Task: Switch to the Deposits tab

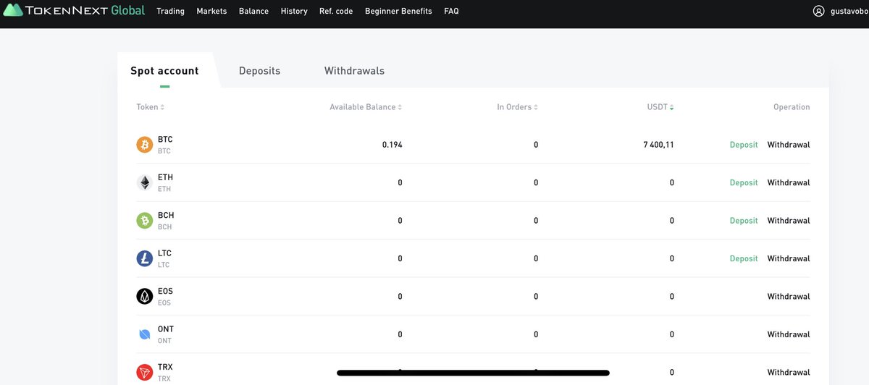Action: point(259,71)
